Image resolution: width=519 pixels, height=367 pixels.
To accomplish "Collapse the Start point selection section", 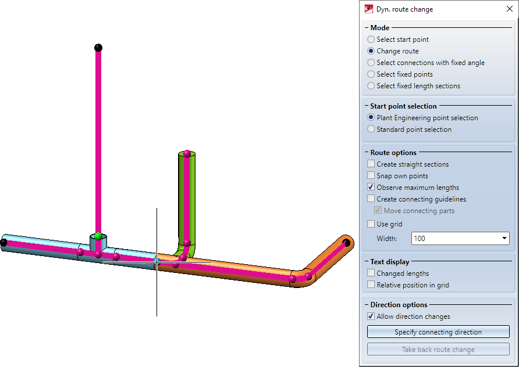I will pyautogui.click(x=367, y=106).
